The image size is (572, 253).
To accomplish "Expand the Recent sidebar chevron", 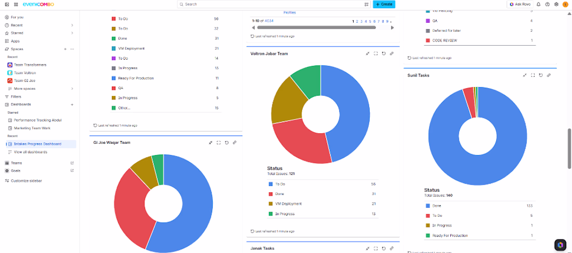I will tap(72, 25).
